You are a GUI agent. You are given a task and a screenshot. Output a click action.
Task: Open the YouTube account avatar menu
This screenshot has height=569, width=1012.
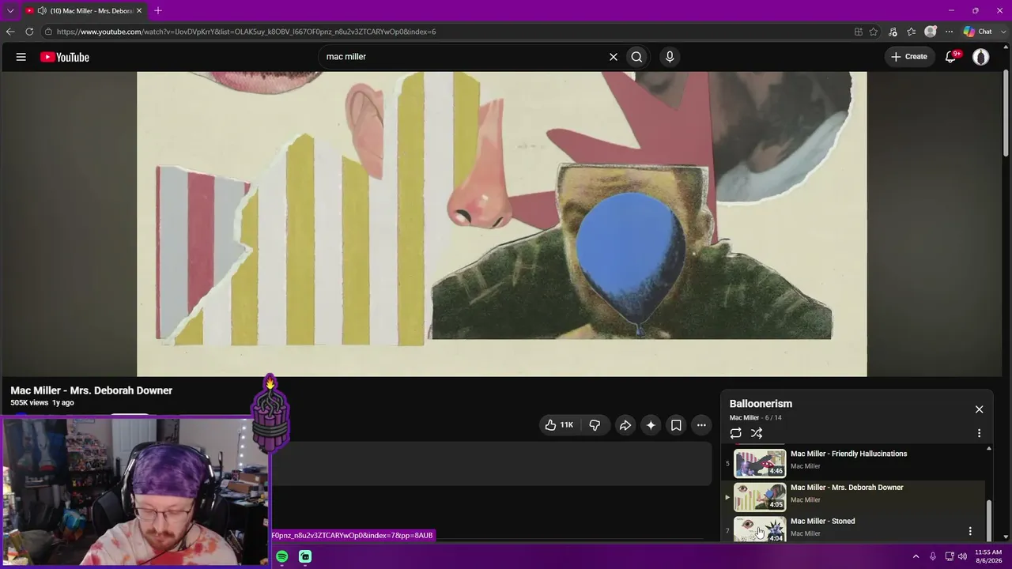980,57
